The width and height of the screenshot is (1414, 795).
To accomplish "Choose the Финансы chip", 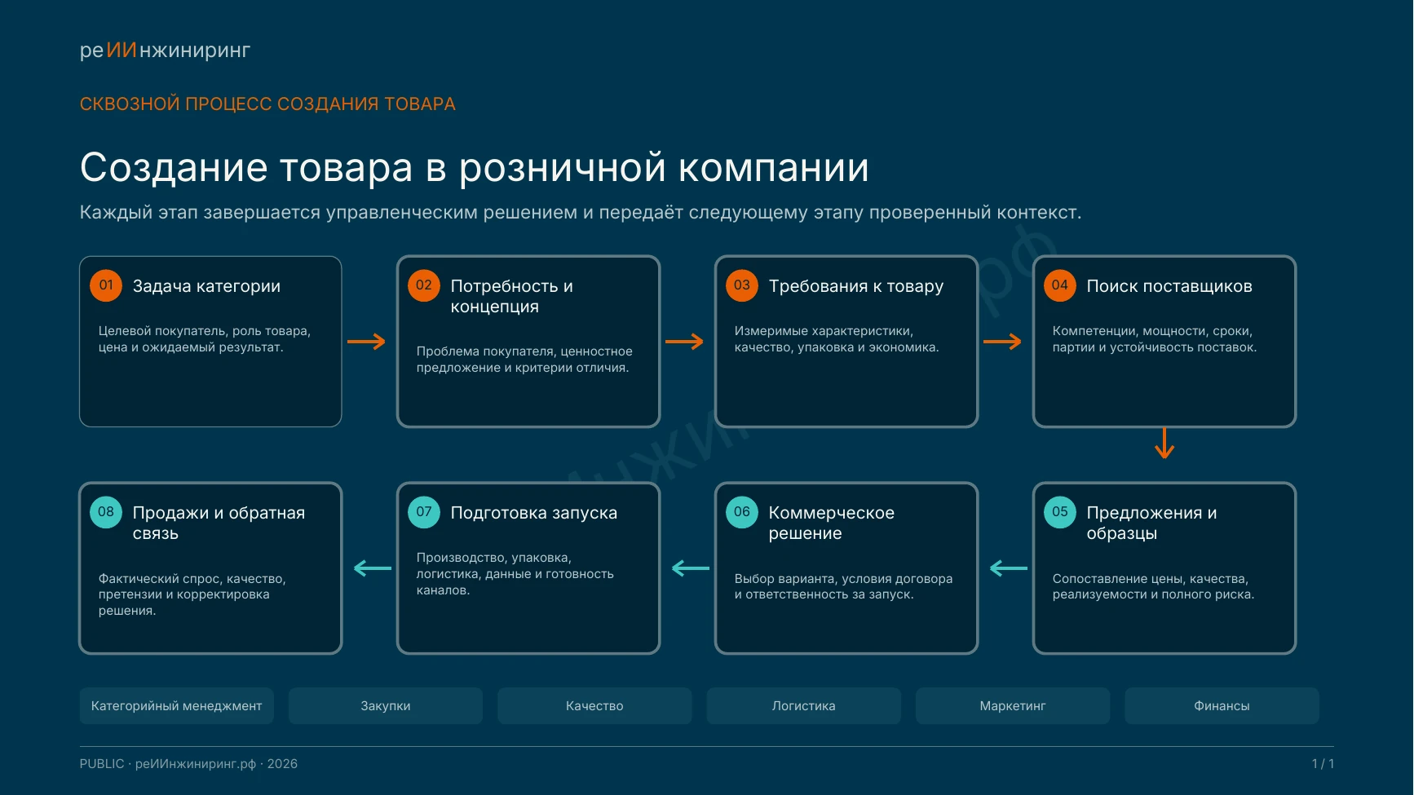I will click(1222, 706).
